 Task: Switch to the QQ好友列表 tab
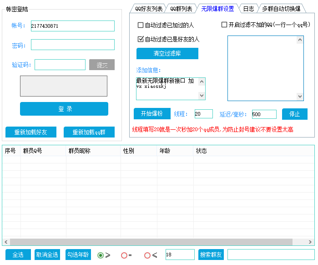149,9
